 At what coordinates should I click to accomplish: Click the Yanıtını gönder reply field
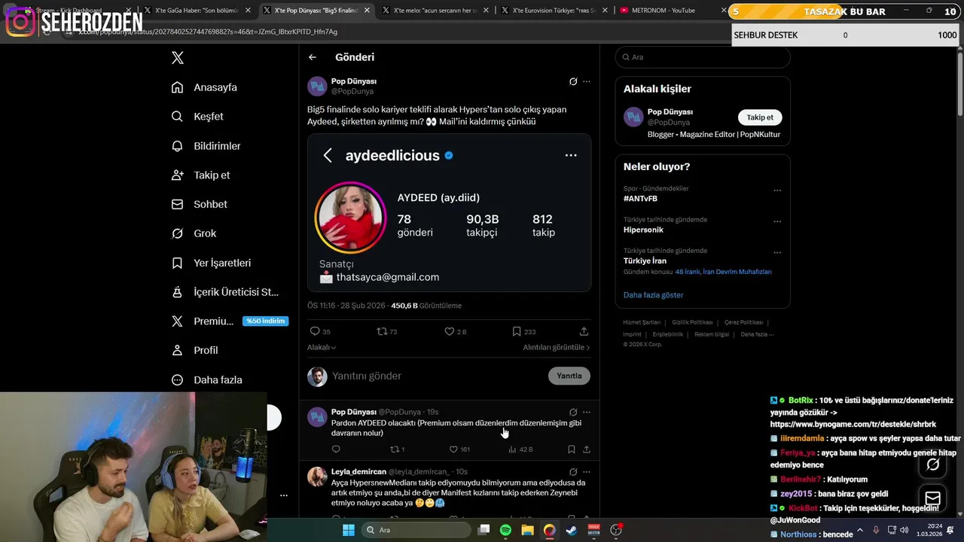pos(437,376)
